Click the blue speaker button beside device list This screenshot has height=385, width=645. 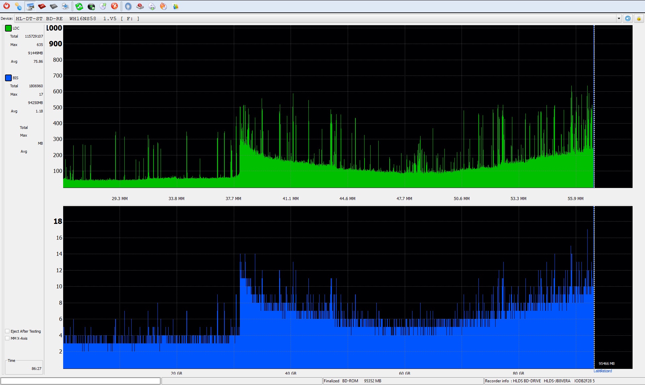[x=628, y=18]
